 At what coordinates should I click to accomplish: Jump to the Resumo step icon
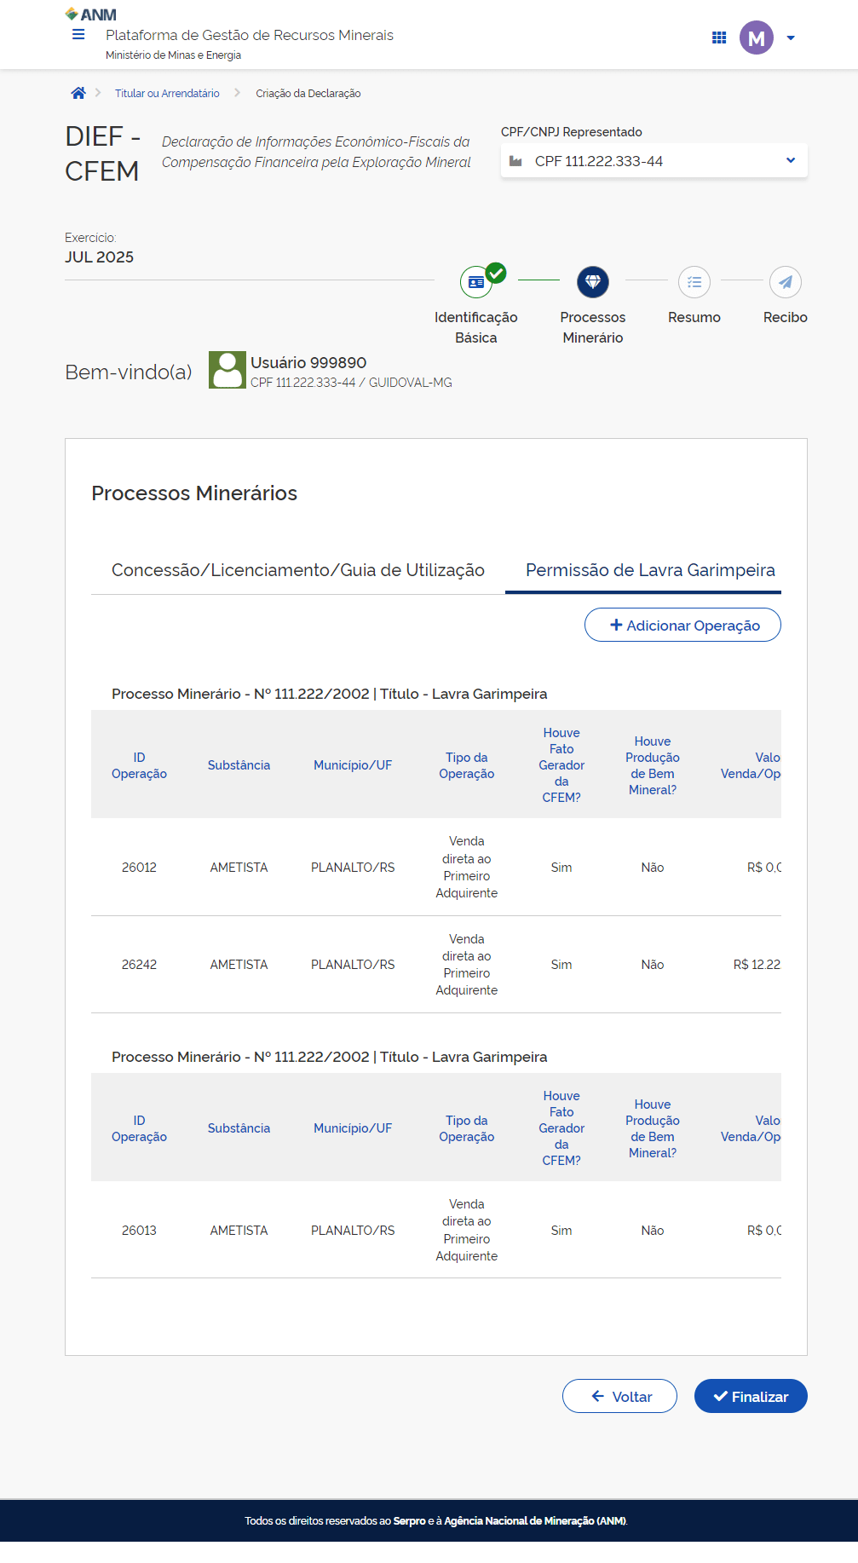point(694,282)
